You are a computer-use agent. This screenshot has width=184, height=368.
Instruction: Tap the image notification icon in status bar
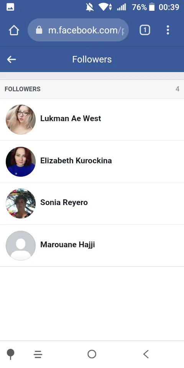point(10,7)
